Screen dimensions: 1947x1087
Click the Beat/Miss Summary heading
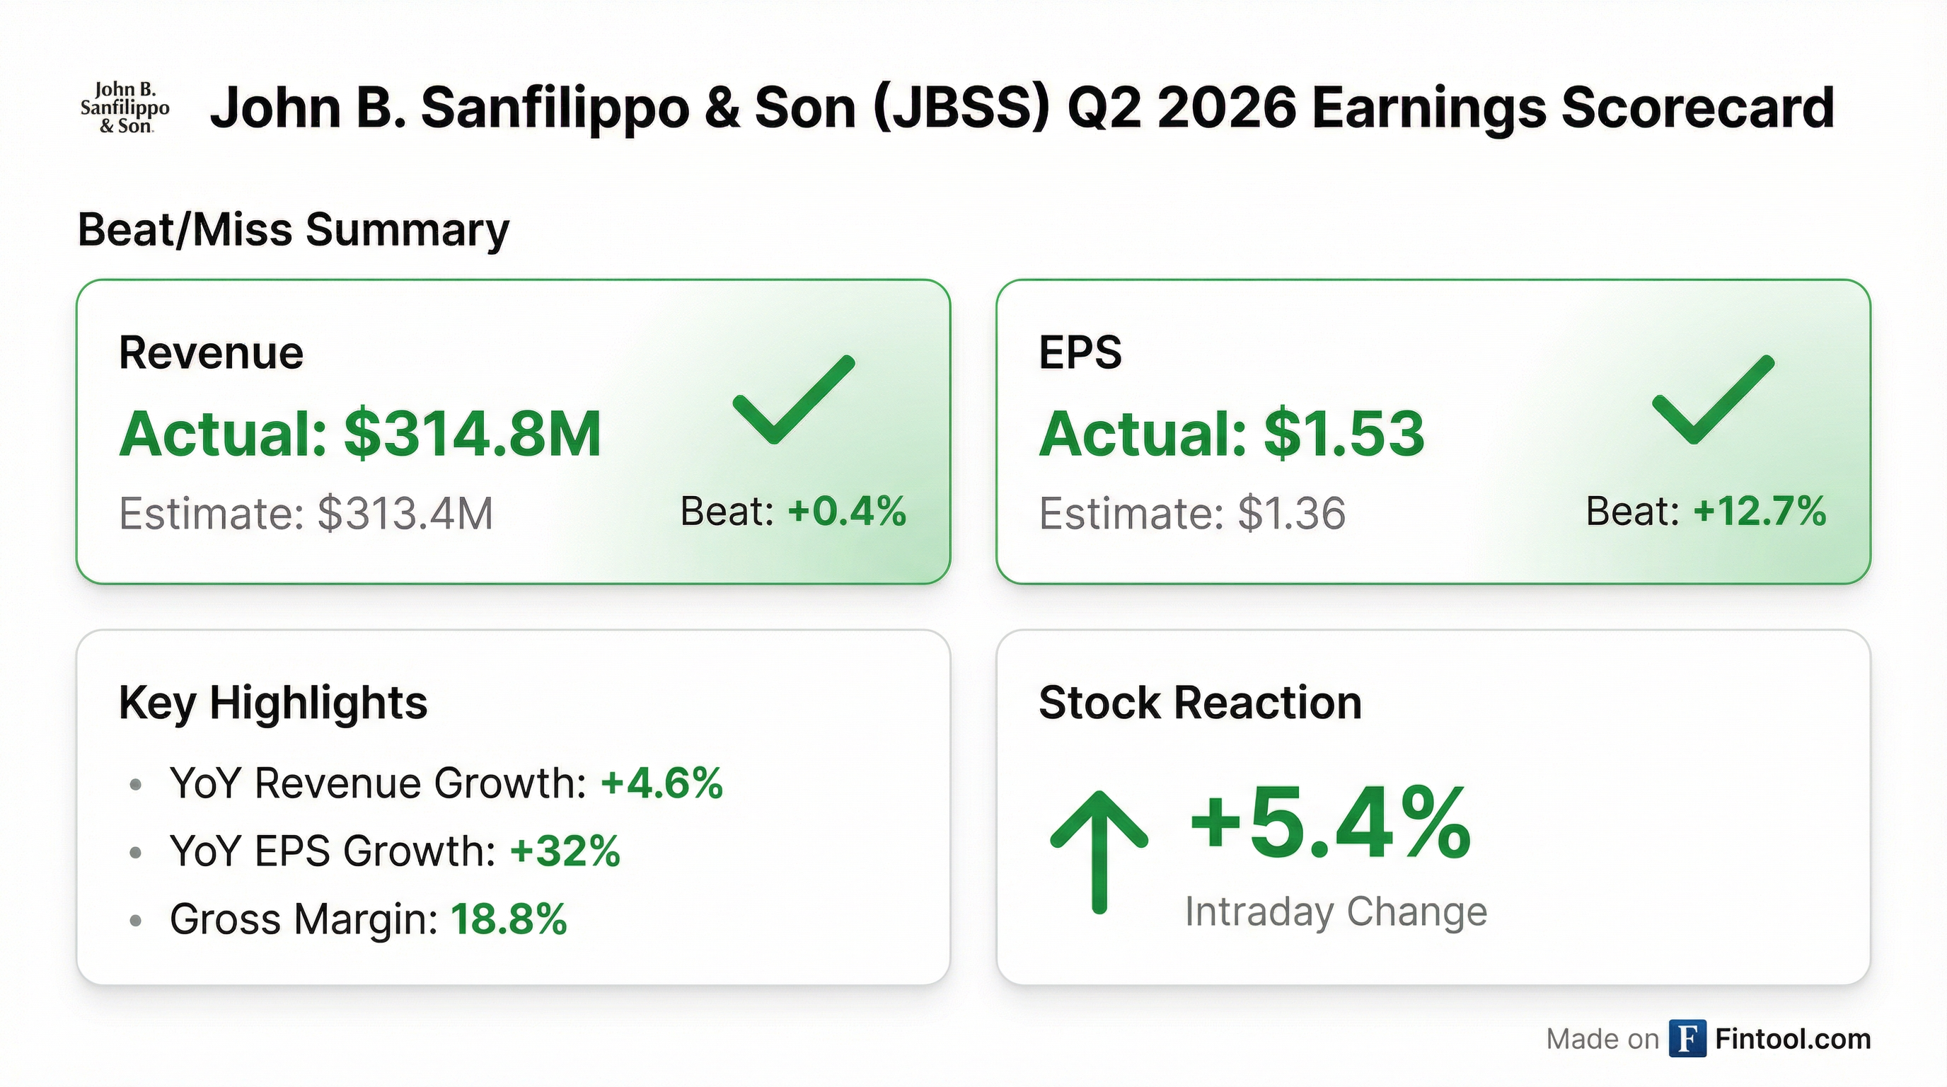pyautogui.click(x=294, y=229)
